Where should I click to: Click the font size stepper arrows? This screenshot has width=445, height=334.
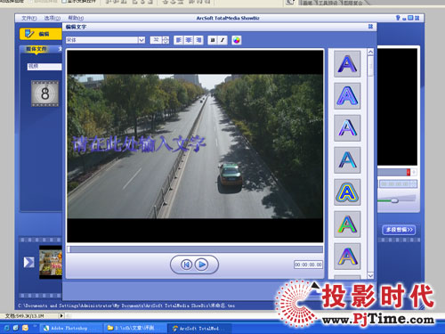pyautogui.click(x=166, y=40)
